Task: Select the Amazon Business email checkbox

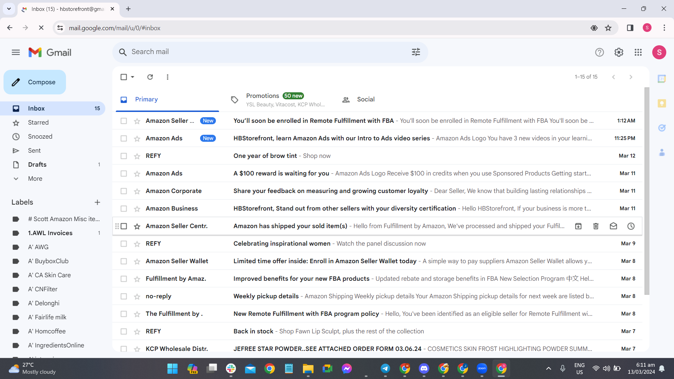Action: tap(124, 208)
